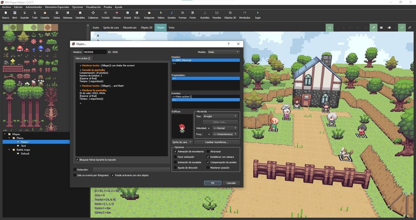Select the Hero action [] tab in dialog
Viewport: 416px width, 220px height.
82,58
